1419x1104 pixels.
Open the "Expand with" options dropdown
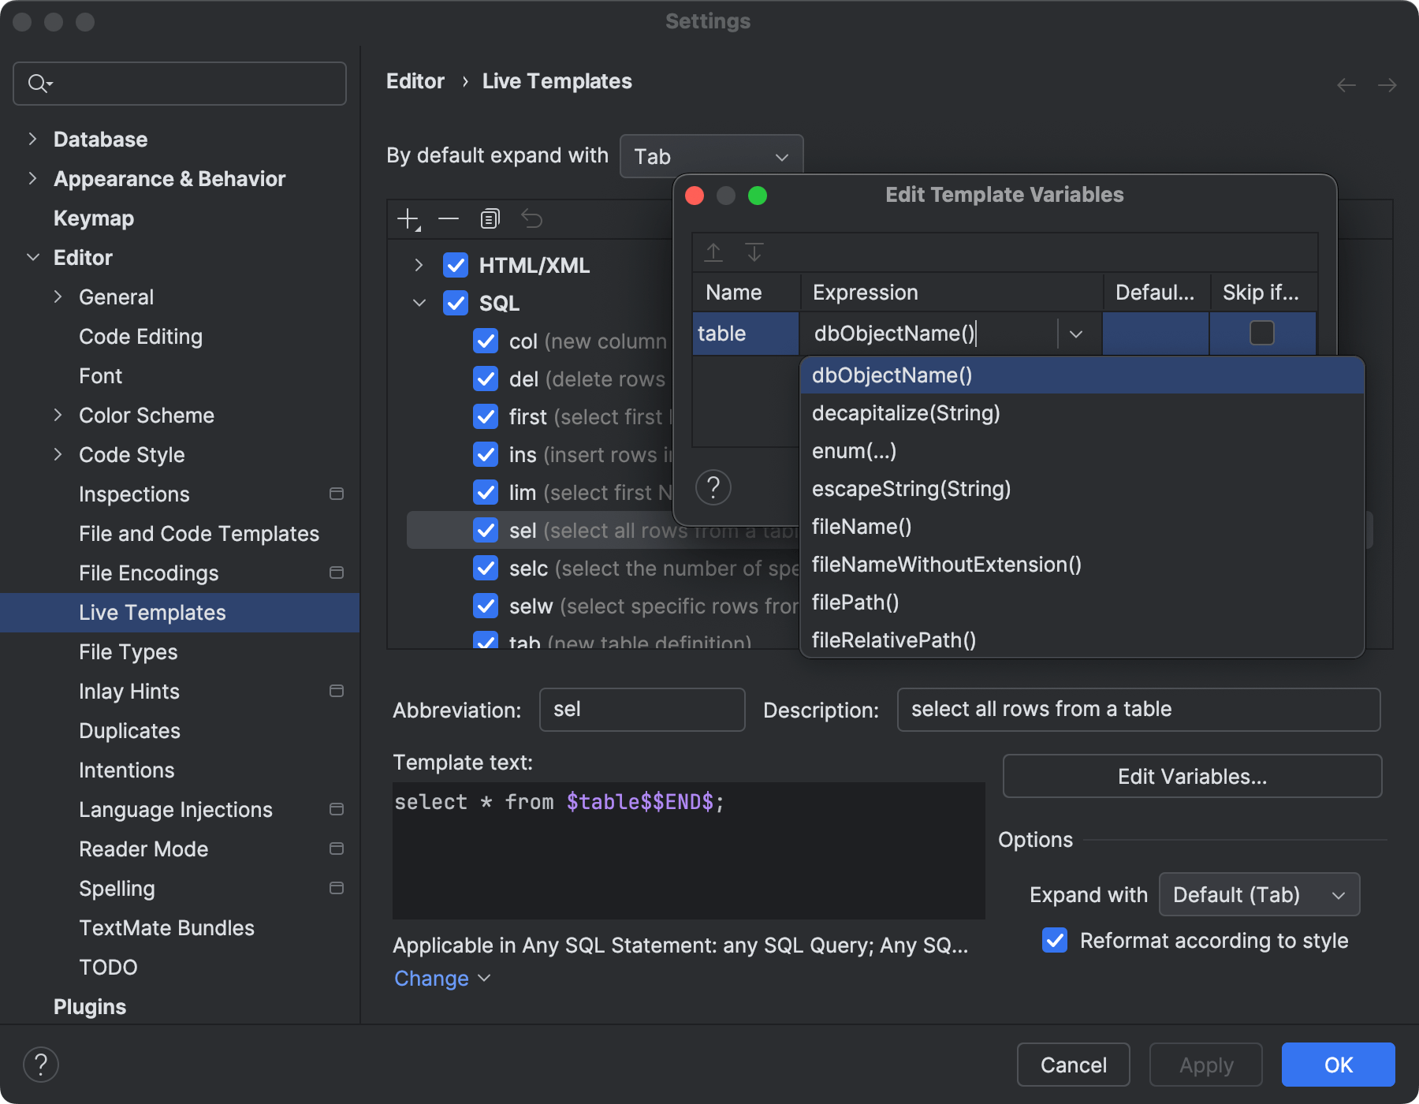1258,894
